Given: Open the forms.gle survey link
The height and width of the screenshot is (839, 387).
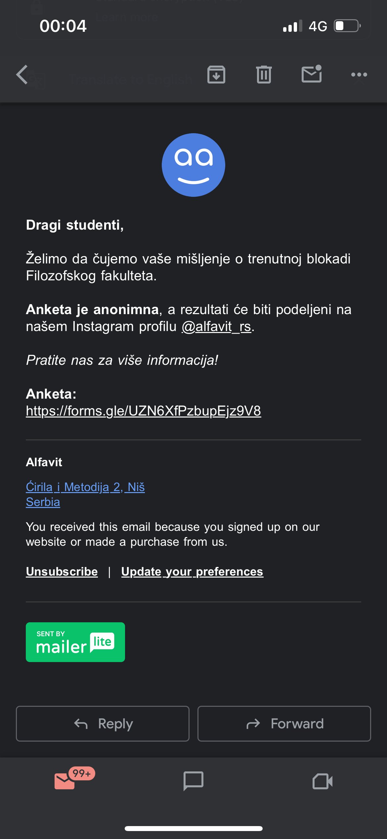Looking at the screenshot, I should pos(144,411).
